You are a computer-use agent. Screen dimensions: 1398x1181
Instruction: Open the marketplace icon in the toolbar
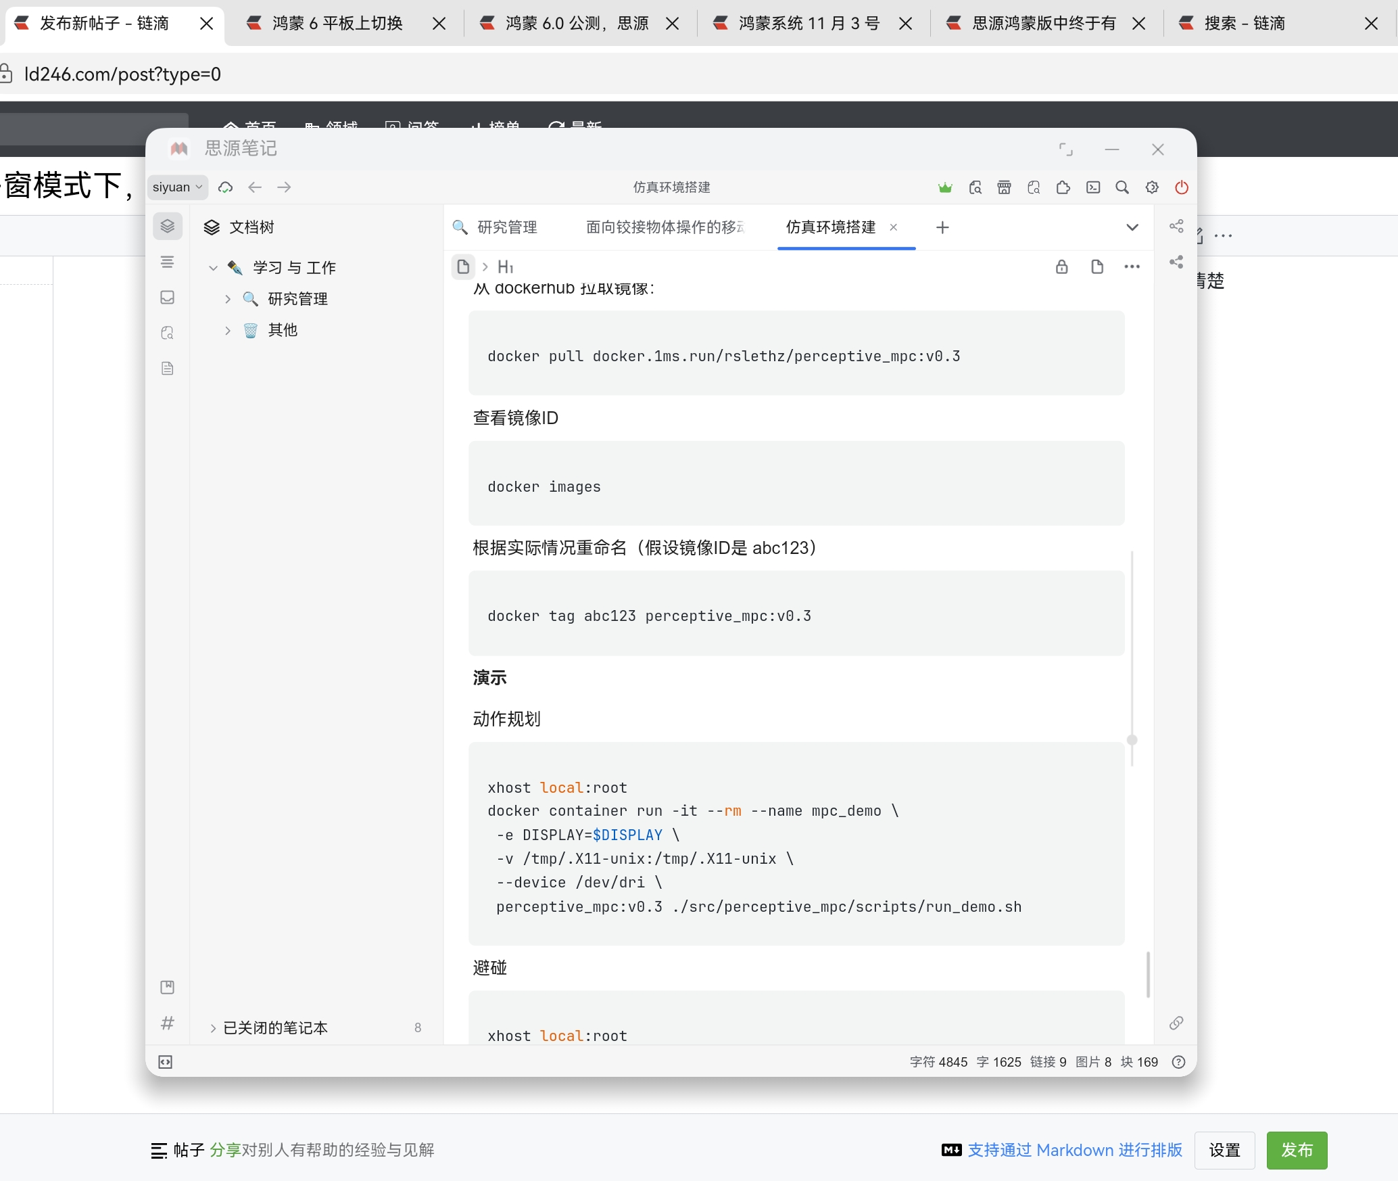pos(1005,187)
